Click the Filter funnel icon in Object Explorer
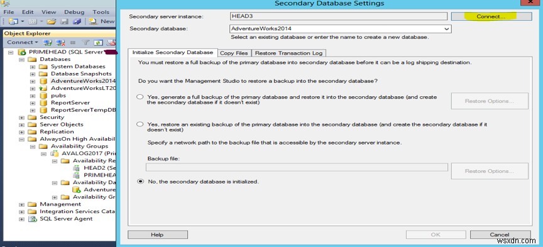The width and height of the screenshot is (543, 247). tap(85, 43)
